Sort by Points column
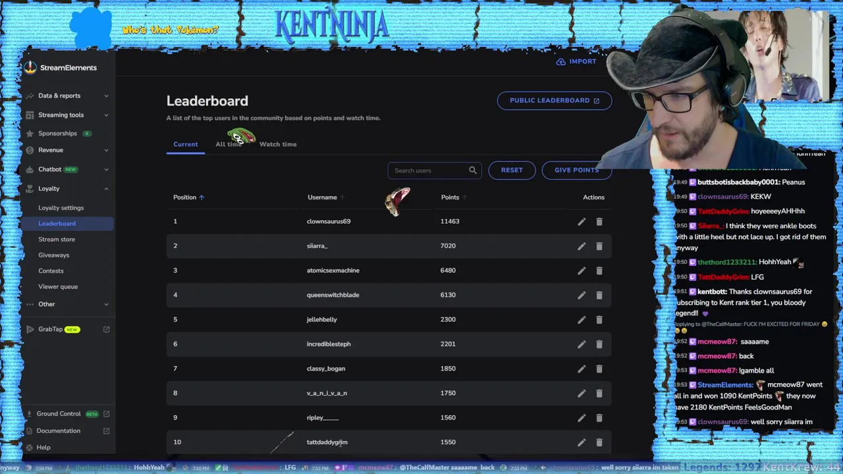Screen dimensions: 843x474 [454, 197]
